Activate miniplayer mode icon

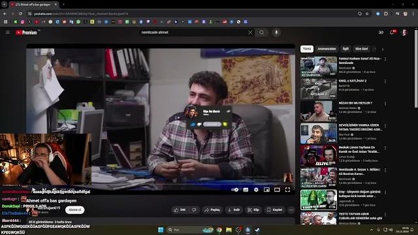point(266,190)
